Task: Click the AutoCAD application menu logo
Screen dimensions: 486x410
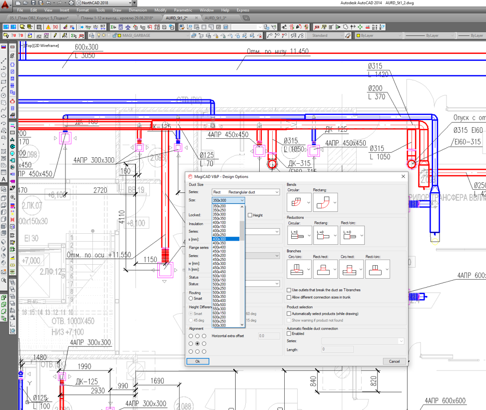Action: click(5, 3)
